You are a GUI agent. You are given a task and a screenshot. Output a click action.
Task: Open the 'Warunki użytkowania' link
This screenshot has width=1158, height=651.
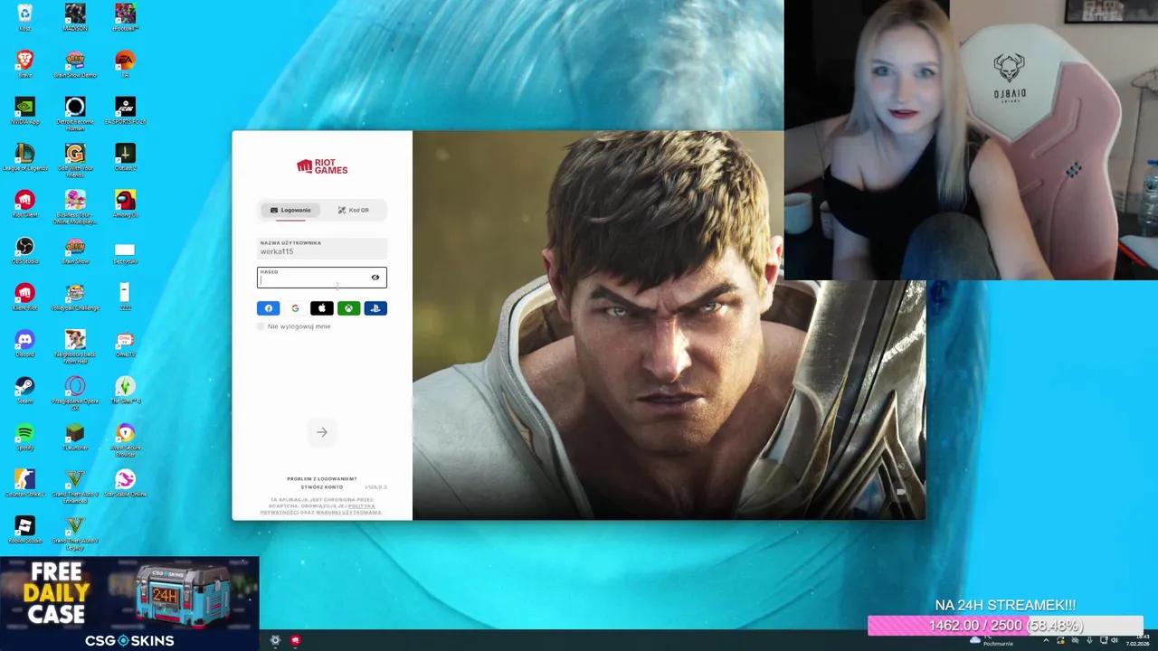[x=348, y=513]
